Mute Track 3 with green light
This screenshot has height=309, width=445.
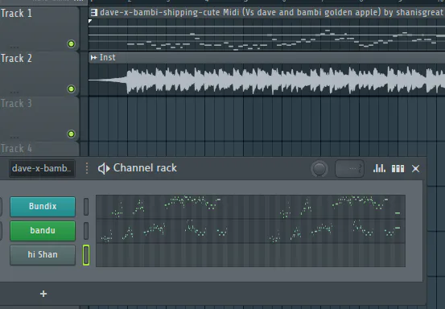pos(71,134)
